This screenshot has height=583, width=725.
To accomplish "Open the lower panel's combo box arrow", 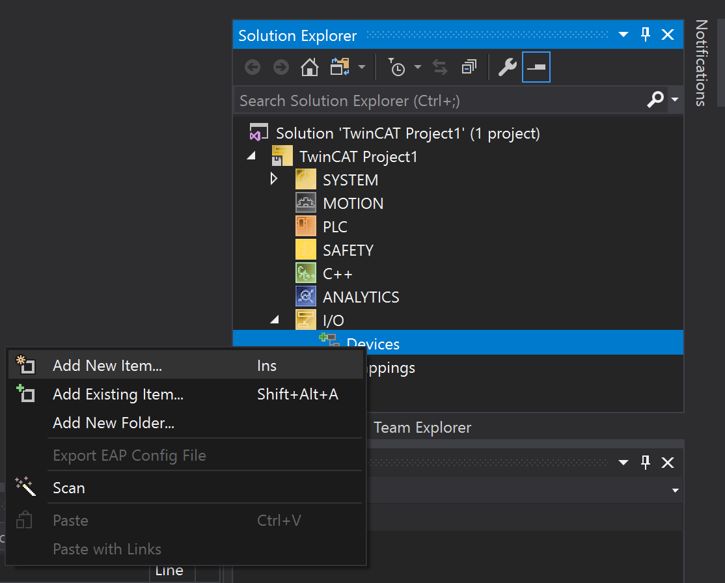I will tap(675, 491).
